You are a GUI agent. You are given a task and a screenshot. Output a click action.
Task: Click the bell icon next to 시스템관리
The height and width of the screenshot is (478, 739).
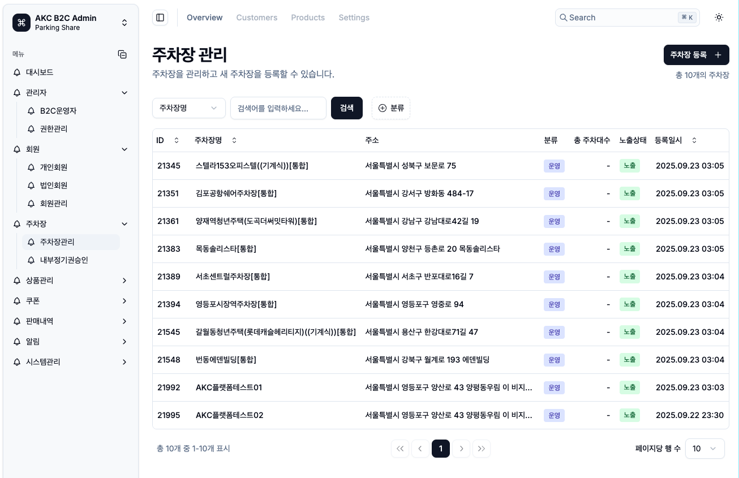coord(17,362)
